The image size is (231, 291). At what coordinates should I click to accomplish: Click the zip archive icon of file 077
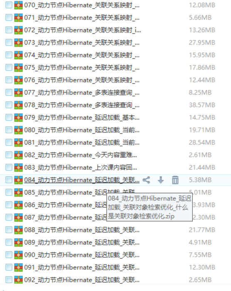(x=19, y=92)
